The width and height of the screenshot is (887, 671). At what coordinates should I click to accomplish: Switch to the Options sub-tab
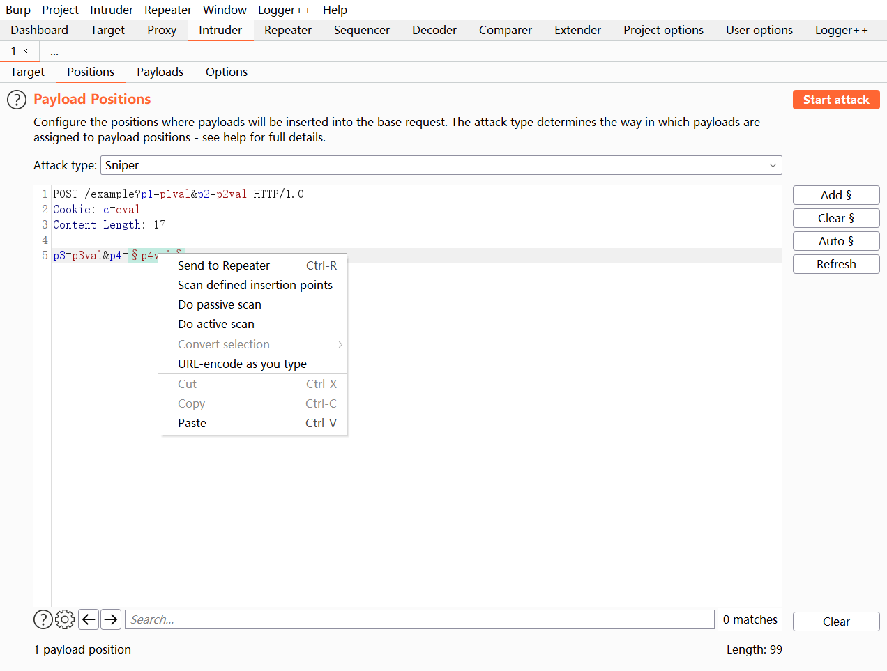coord(227,72)
